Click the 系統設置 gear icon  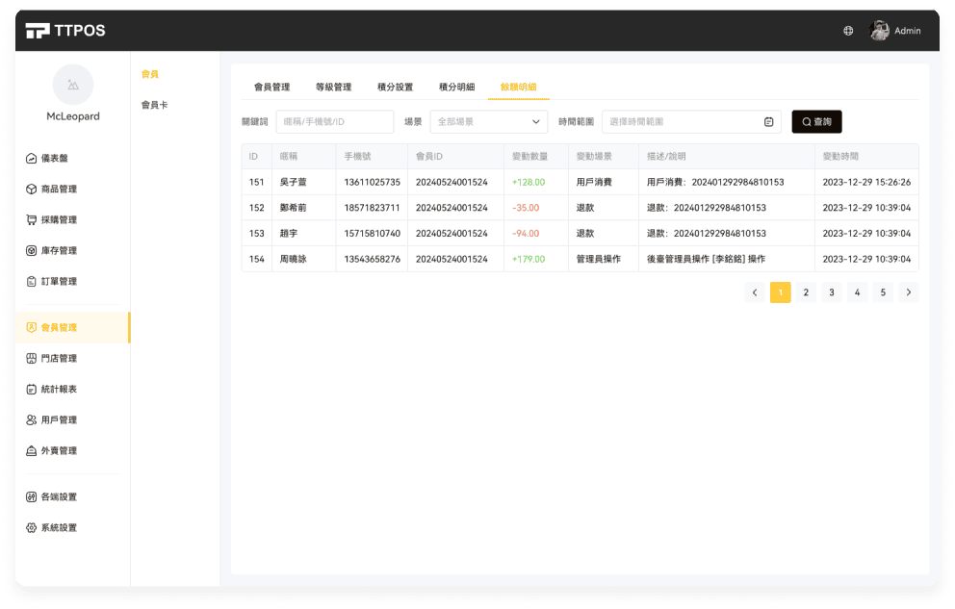(x=32, y=528)
